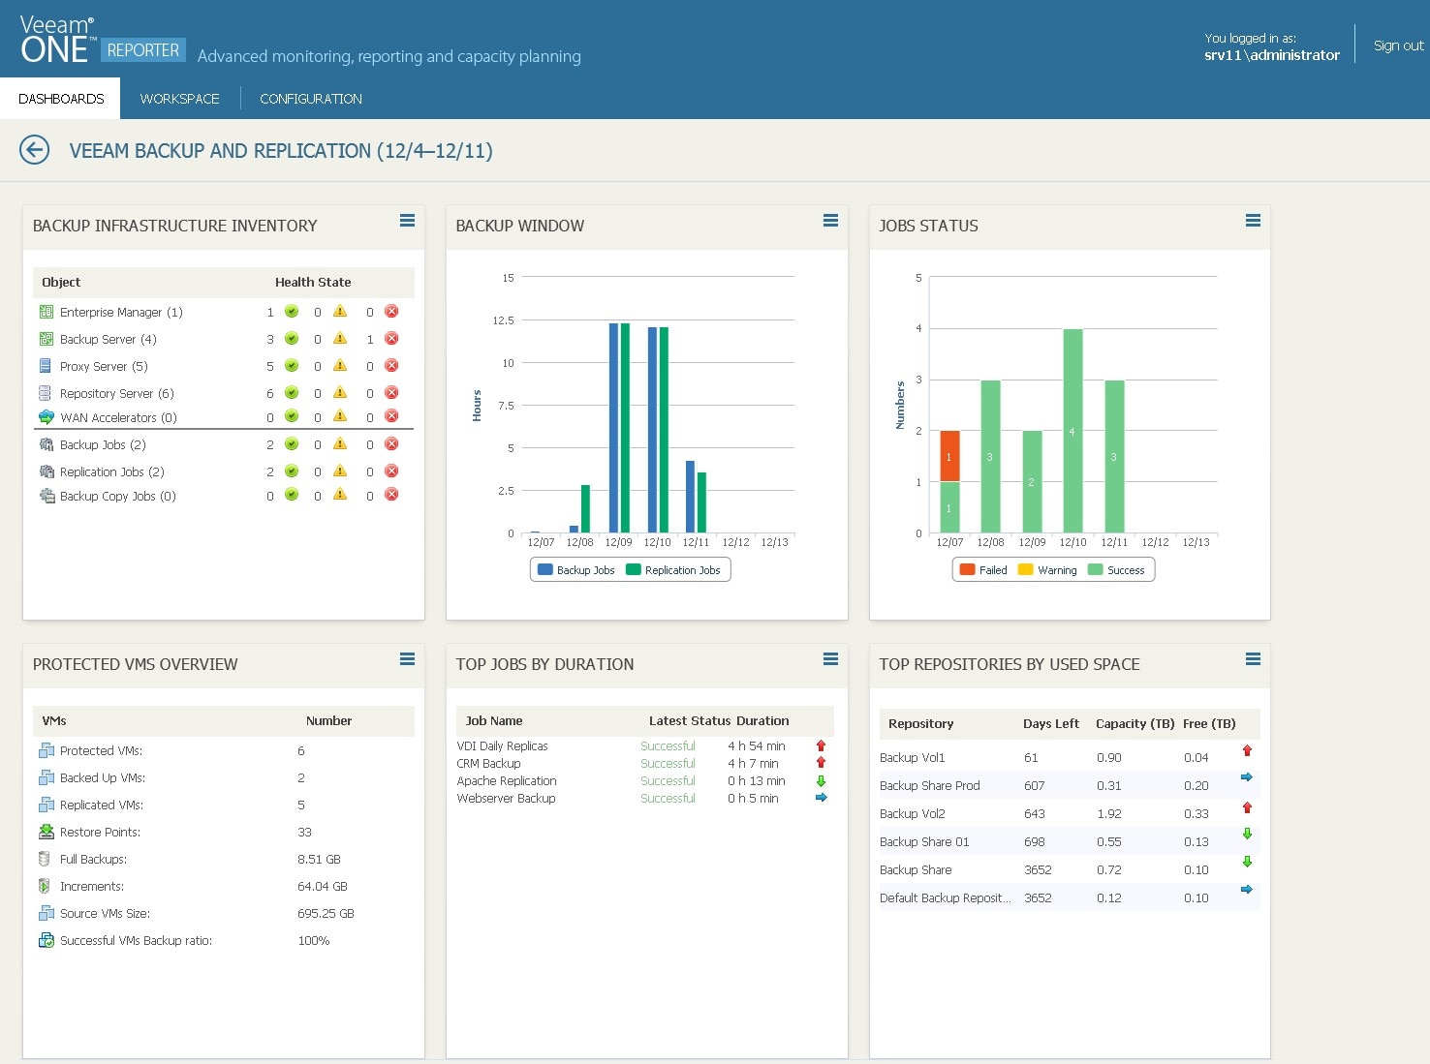1430x1064 pixels.
Task: Open Top Repositories By Used Space menu
Action: tap(1253, 659)
